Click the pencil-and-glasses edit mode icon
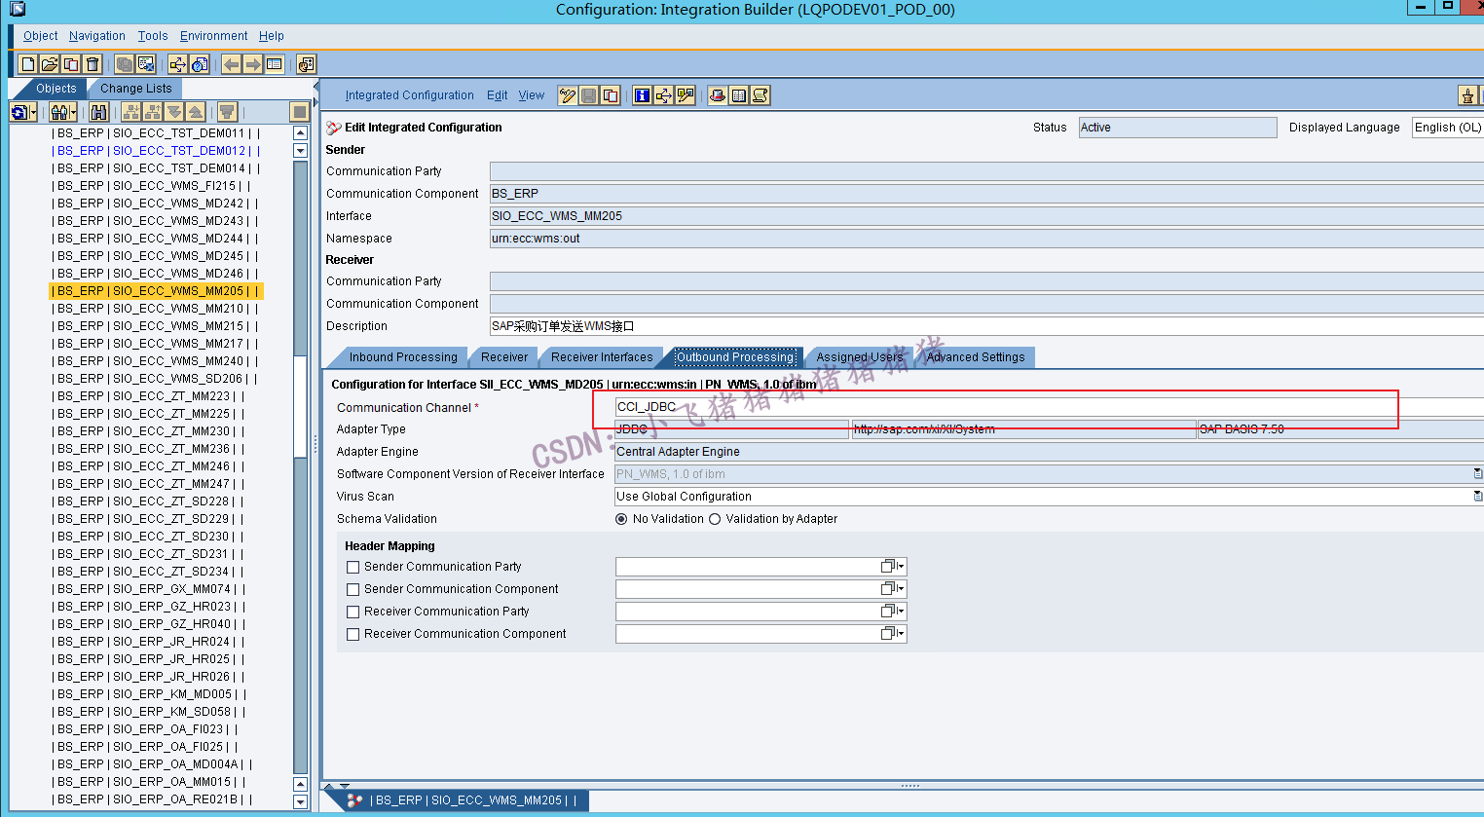Image resolution: width=1484 pixels, height=817 pixels. click(567, 95)
